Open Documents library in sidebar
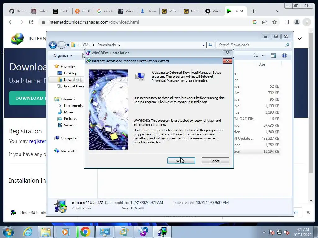318x238 pixels. click(73, 105)
